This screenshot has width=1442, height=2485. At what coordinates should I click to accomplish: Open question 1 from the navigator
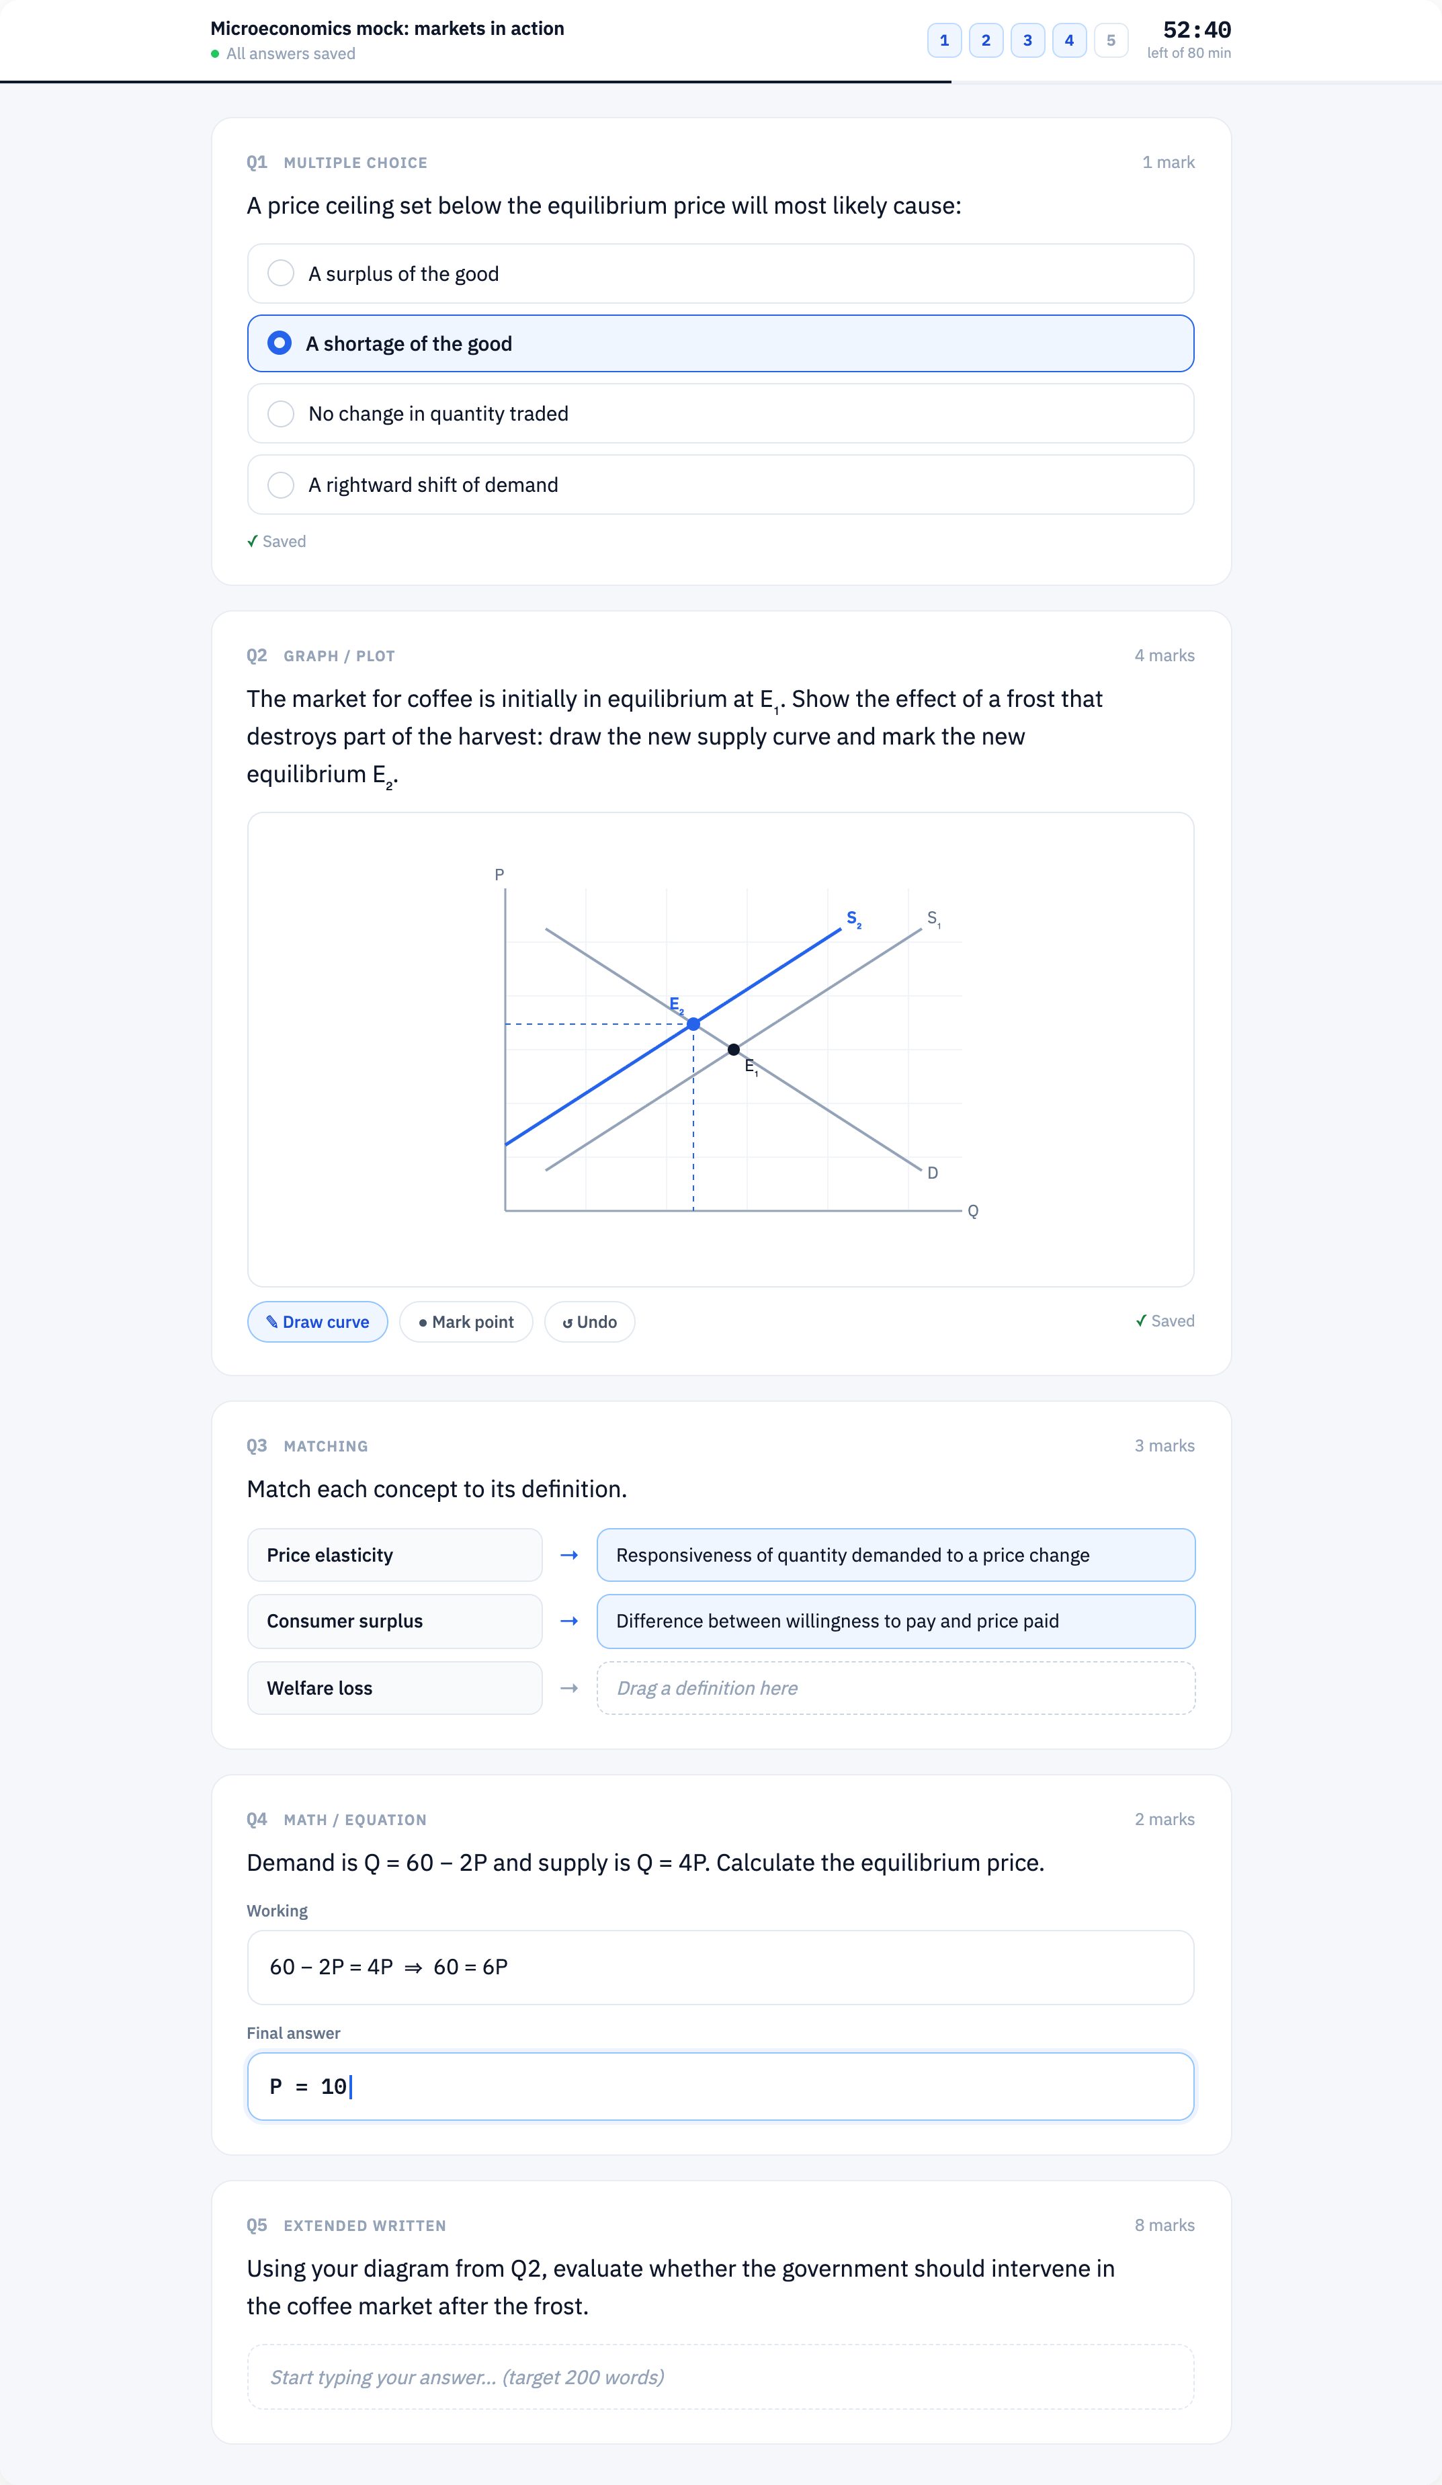tap(944, 40)
